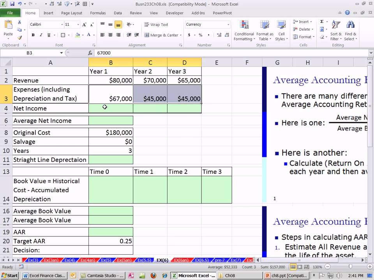Apply the Fill Color bucket
This screenshot has width=374, height=280.
click(77, 35)
